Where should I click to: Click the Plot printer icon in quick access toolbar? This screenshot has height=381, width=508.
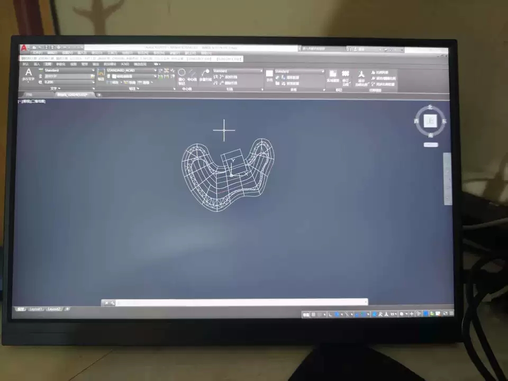click(x=58, y=47)
